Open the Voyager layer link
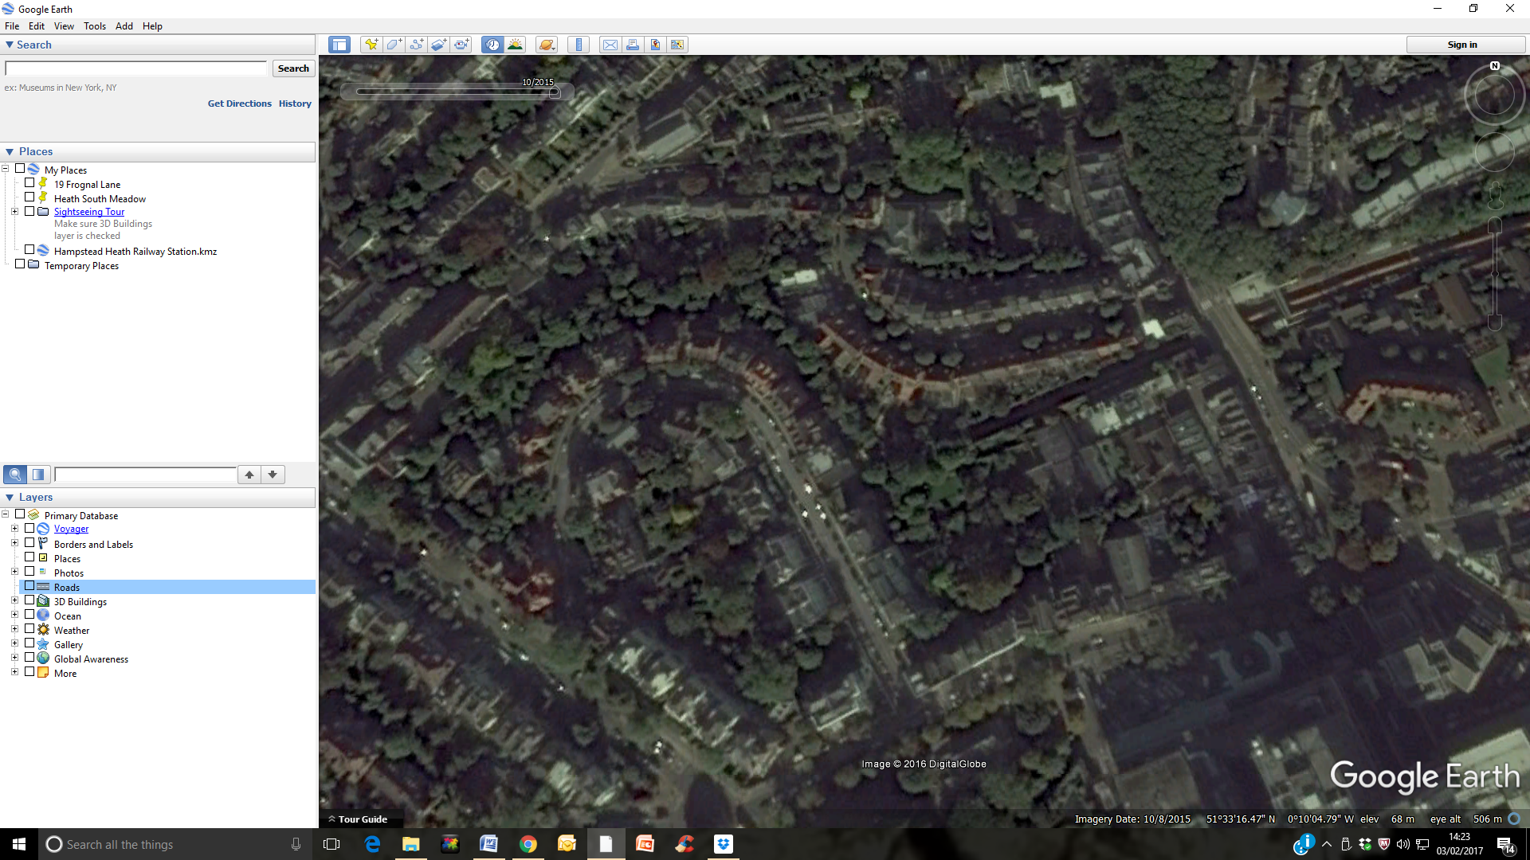Image resolution: width=1530 pixels, height=860 pixels. pyautogui.click(x=71, y=529)
